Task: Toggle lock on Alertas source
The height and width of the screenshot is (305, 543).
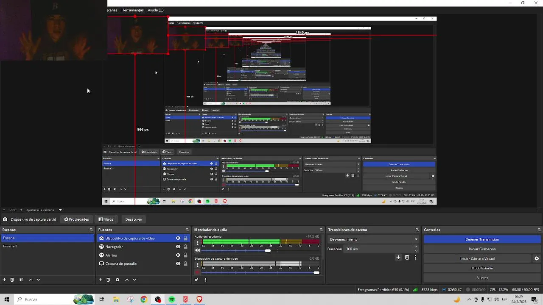Action: tap(185, 255)
